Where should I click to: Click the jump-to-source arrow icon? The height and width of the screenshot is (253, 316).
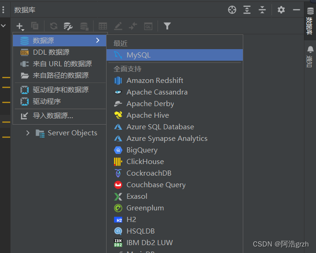[133, 26]
